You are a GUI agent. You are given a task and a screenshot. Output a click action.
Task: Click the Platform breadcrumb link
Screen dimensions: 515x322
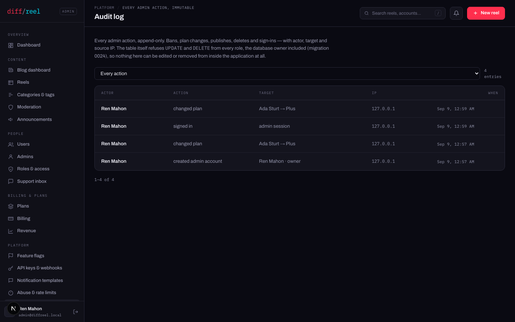pos(104,8)
